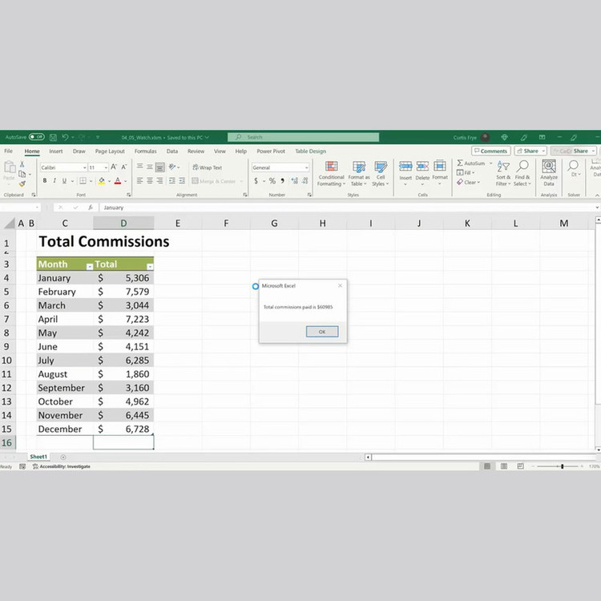The width and height of the screenshot is (601, 601).
Task: Open Conditional Formatting in the Styles group
Action: (x=330, y=172)
